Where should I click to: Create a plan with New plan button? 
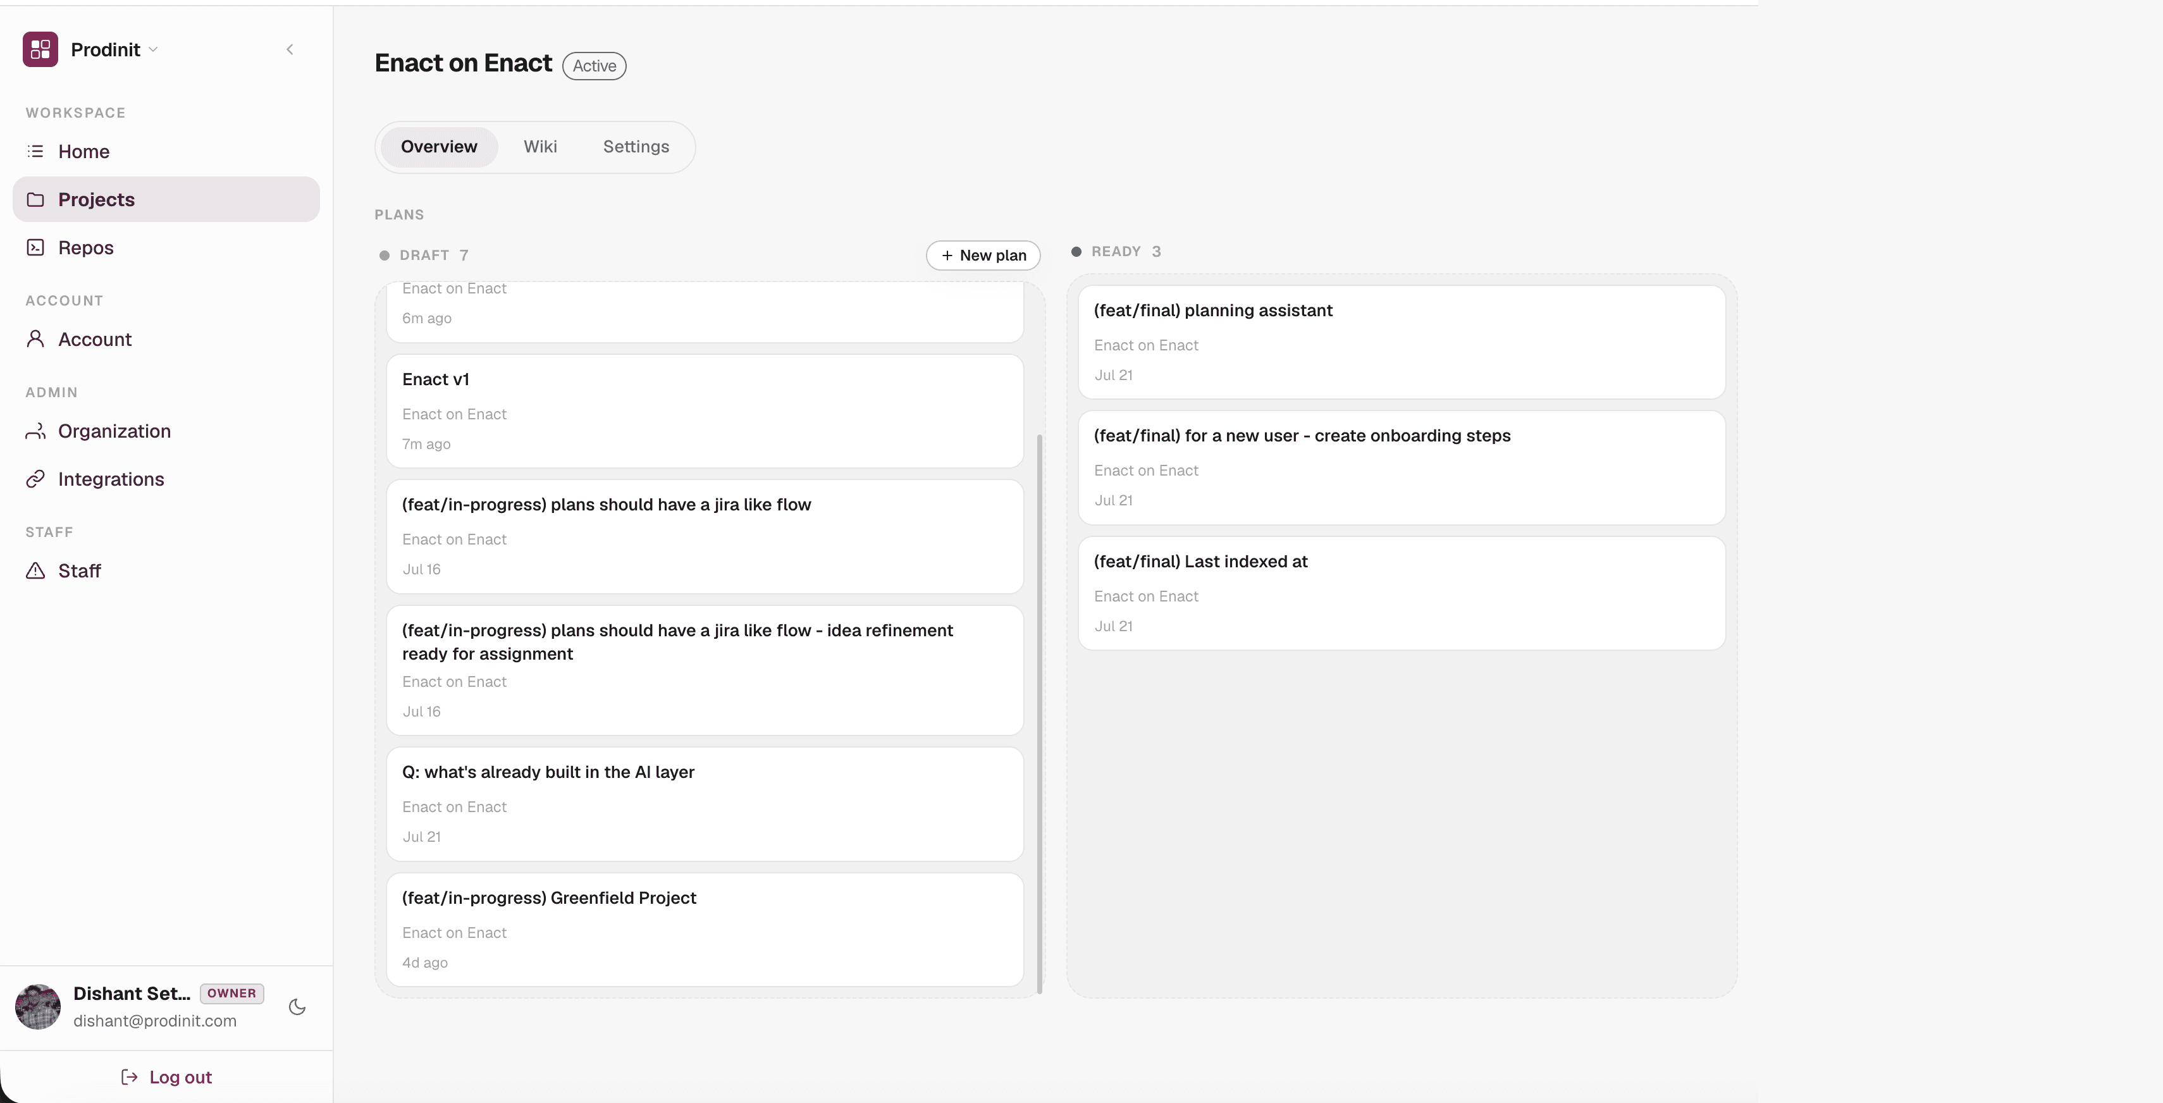[x=983, y=256]
